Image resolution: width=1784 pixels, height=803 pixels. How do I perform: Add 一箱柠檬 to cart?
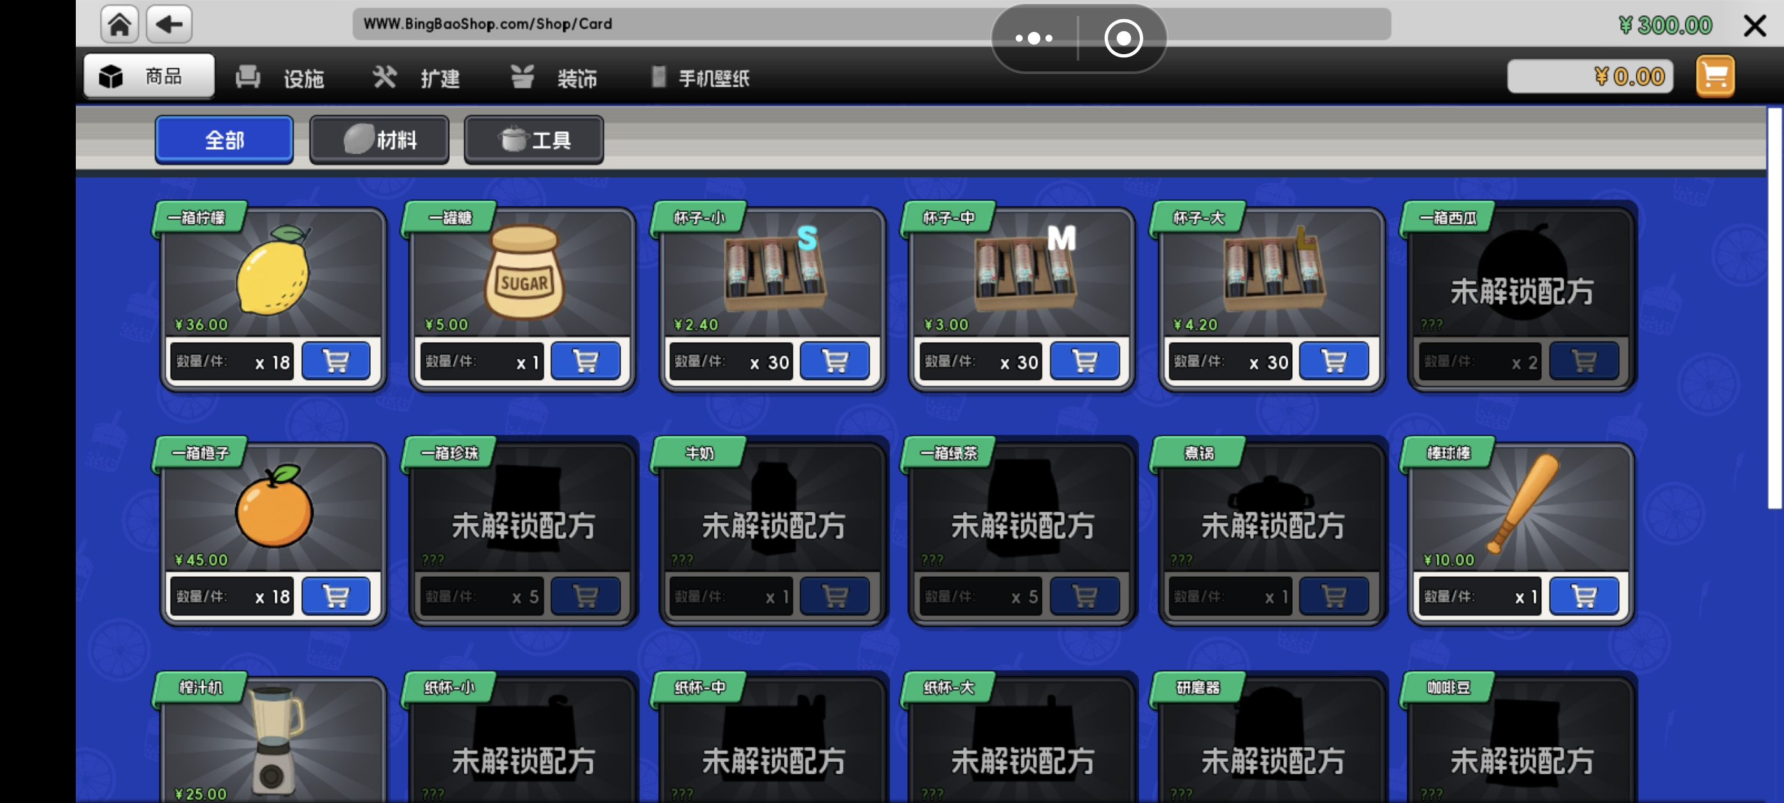point(336,361)
